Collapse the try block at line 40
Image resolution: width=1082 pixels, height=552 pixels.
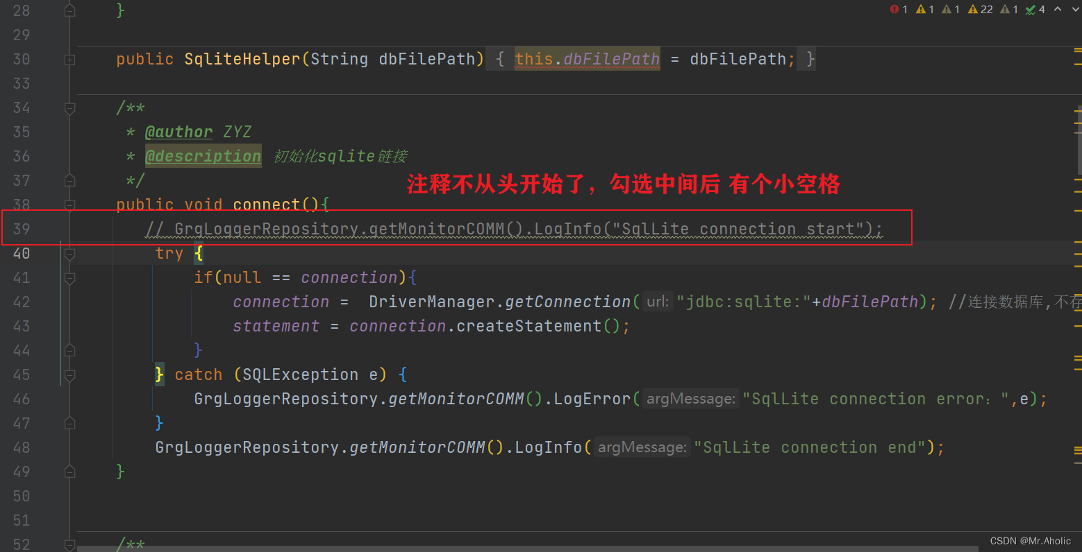69,254
